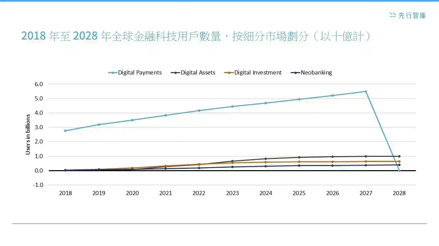Viewport: 439px width, 246px height.
Task: Click the Digital Payments 2022 data point
Action: 199,110
